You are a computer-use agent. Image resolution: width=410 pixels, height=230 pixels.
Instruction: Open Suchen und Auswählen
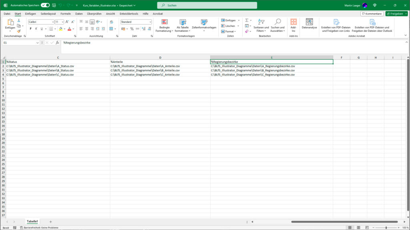tap(277, 26)
